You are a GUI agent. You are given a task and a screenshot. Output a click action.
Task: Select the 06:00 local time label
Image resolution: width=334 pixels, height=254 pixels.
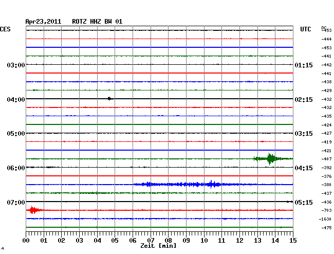point(16,168)
